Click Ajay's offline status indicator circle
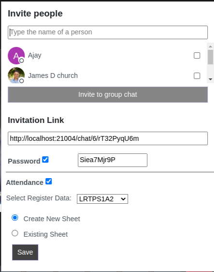This screenshot has height=272, width=214. (21, 60)
